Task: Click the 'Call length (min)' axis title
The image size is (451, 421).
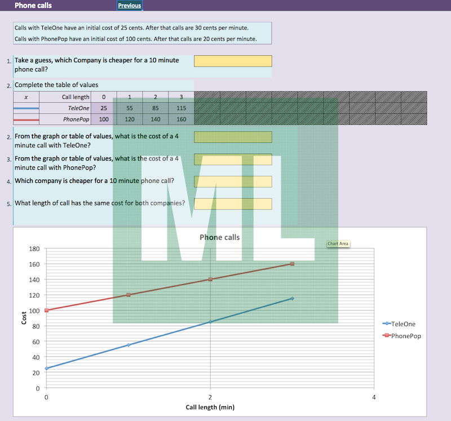Action: (x=210, y=407)
